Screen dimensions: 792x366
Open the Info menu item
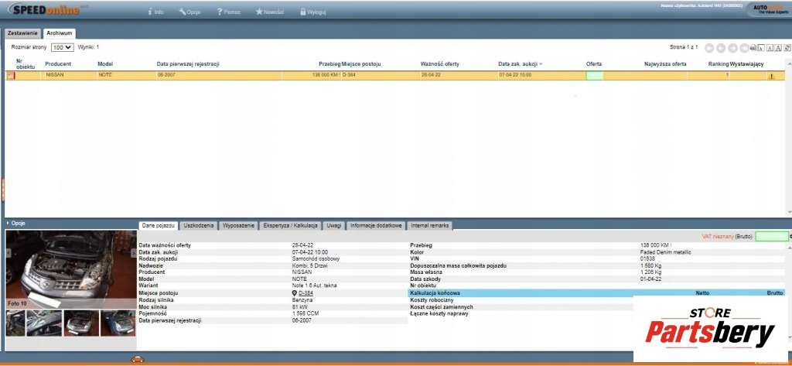155,12
